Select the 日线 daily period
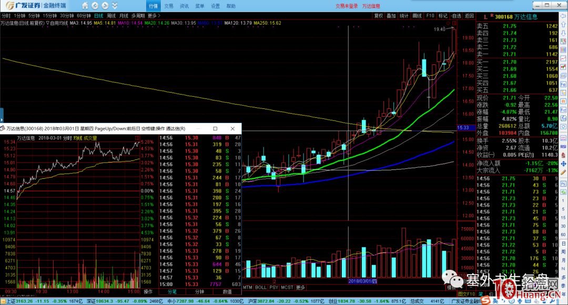Viewport: 568px width, 305px height. click(98, 16)
